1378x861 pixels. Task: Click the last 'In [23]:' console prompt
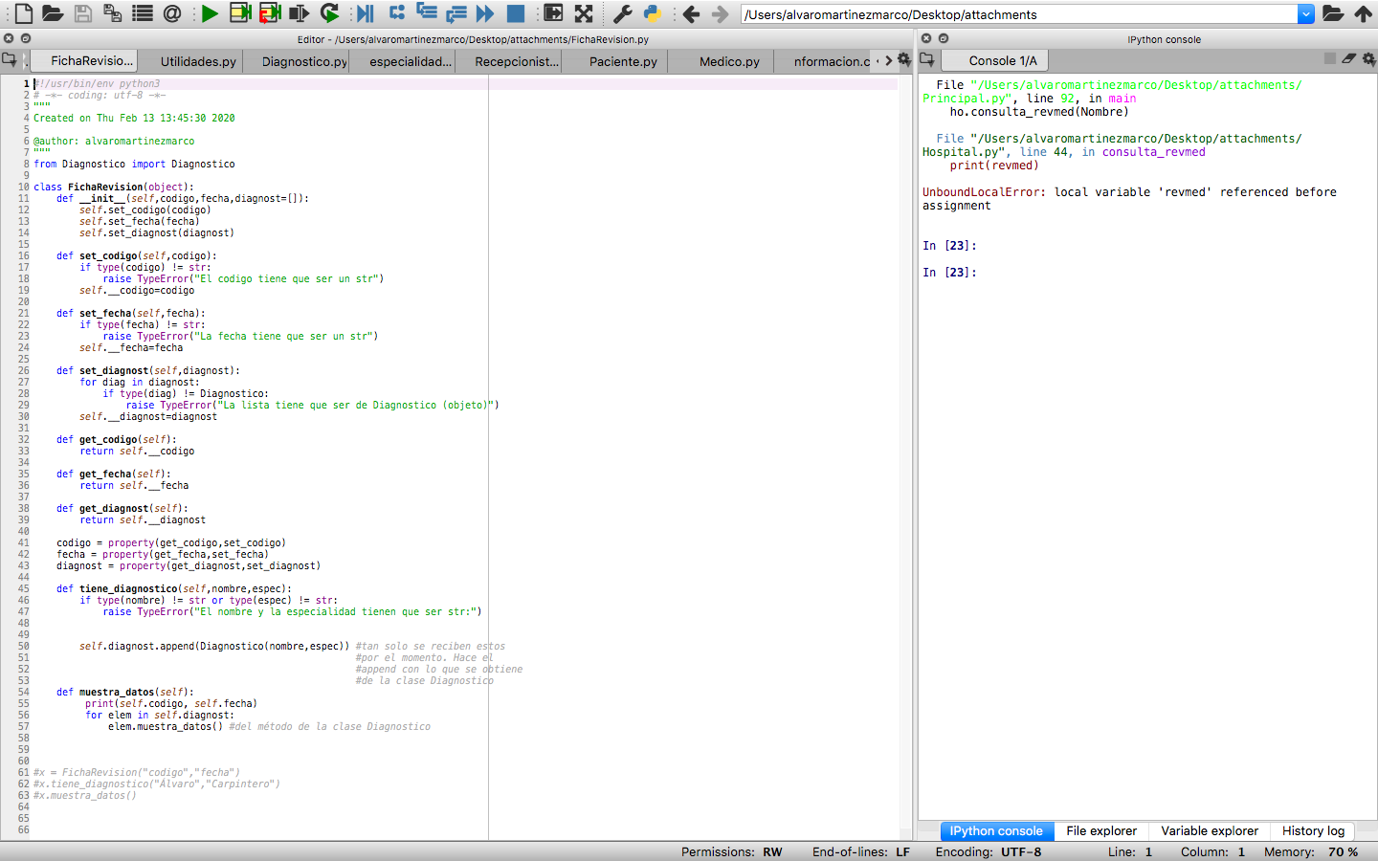tap(949, 273)
